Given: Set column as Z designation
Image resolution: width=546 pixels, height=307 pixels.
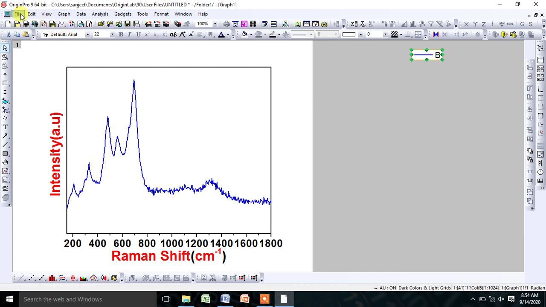Looking at the screenshot, I should 484,24.
